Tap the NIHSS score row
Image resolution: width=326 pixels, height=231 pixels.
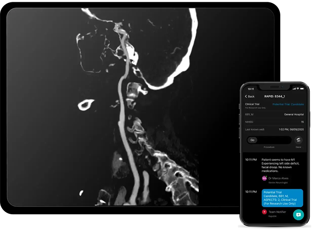point(274,122)
